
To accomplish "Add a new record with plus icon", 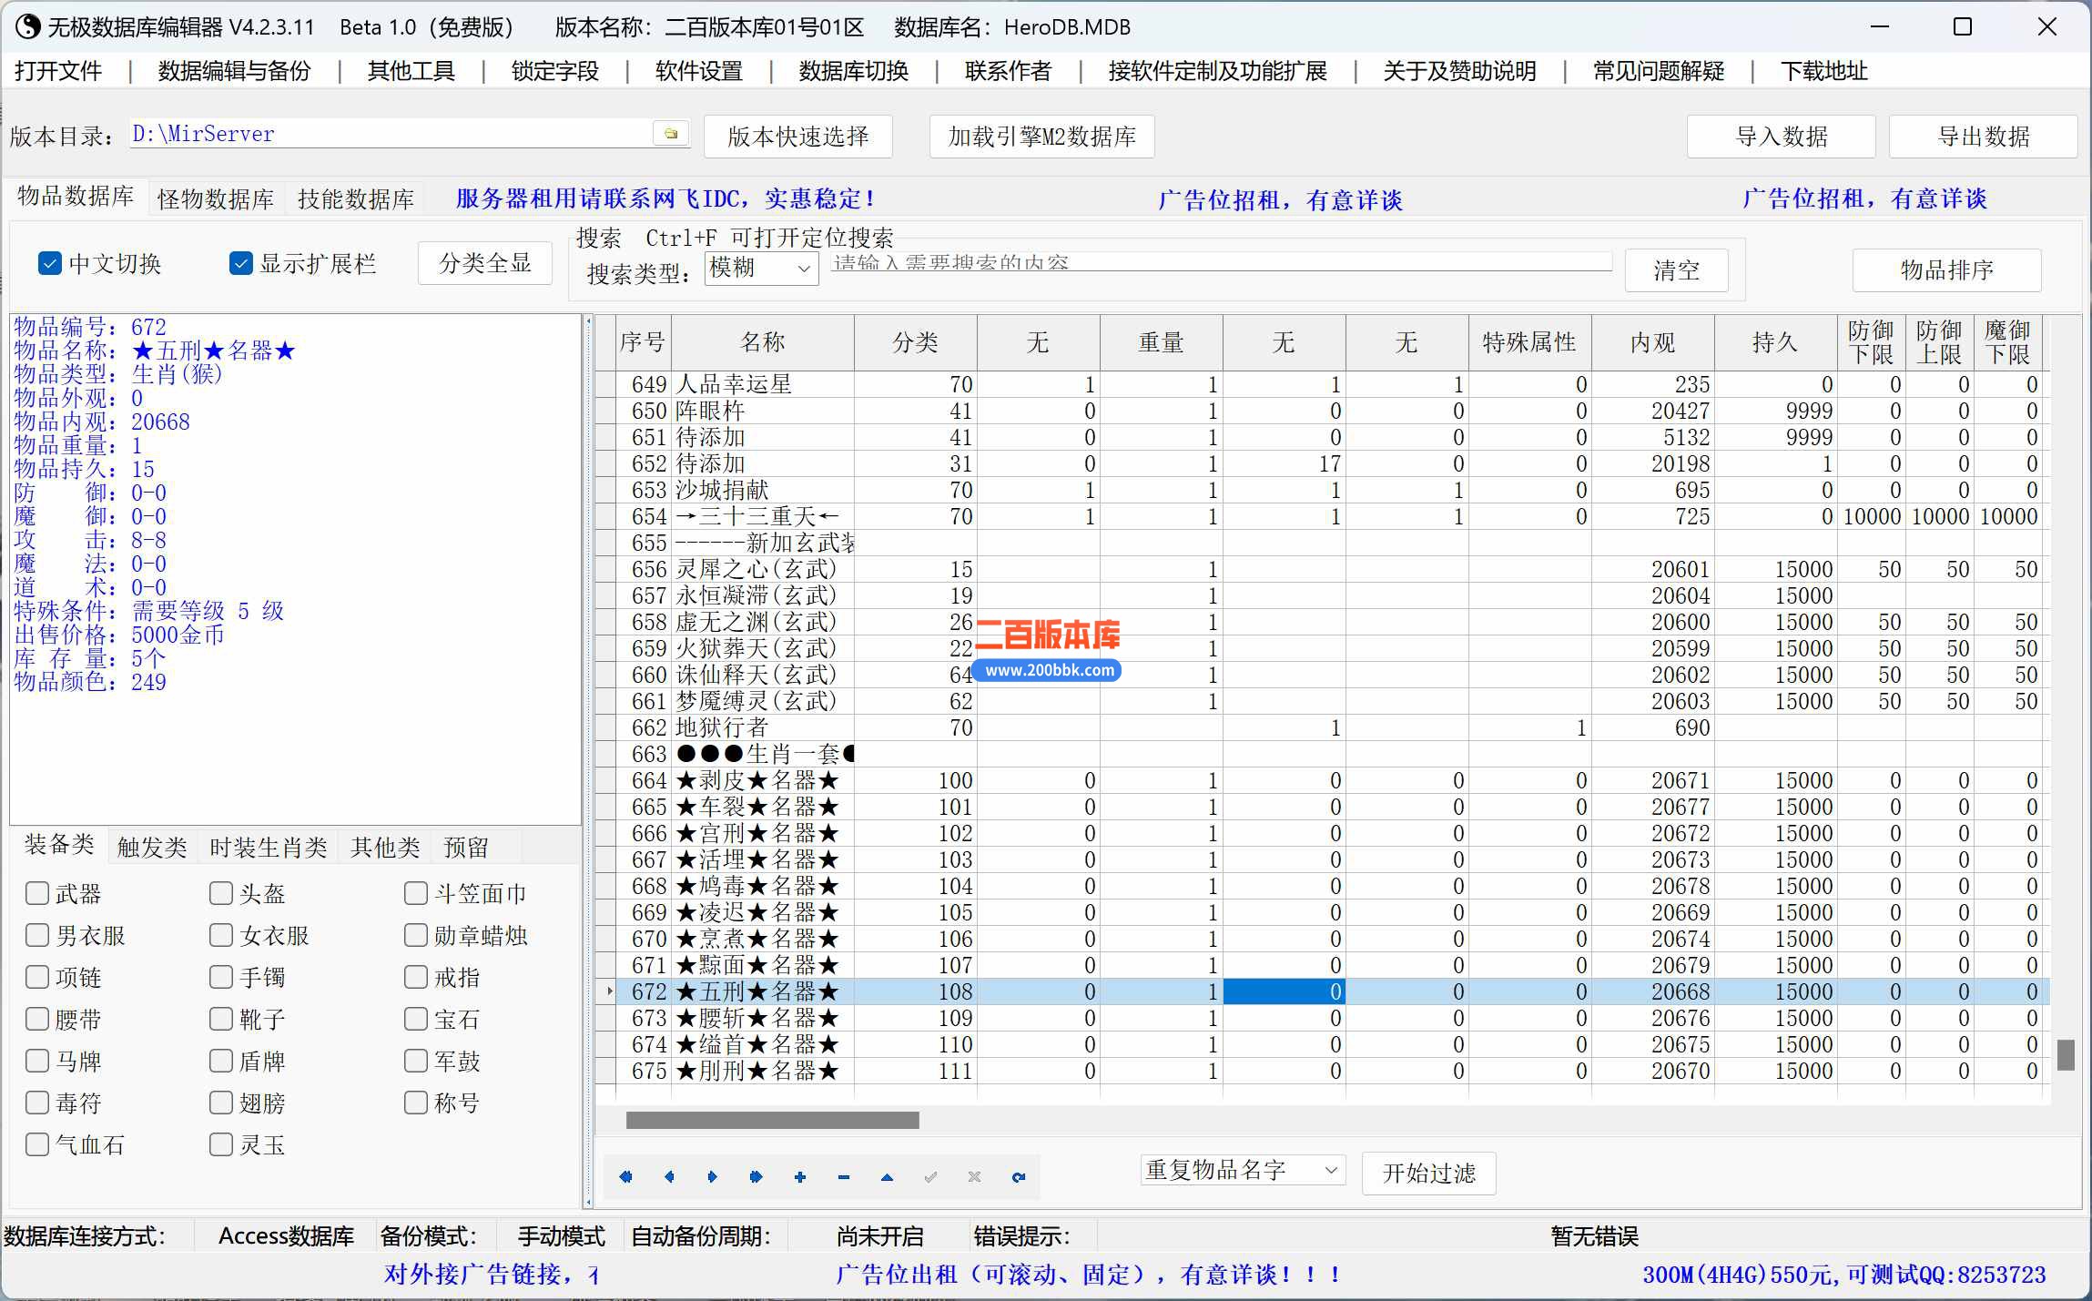I will (800, 1176).
